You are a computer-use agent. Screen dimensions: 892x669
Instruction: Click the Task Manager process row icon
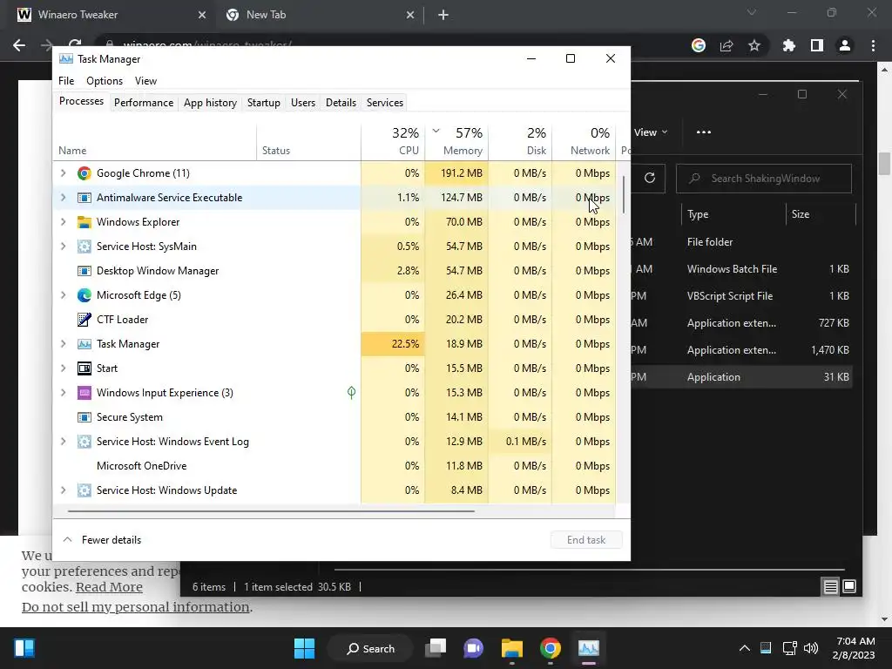click(x=84, y=344)
